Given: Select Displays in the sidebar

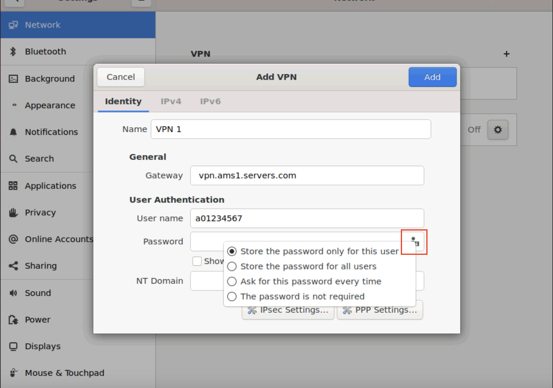Looking at the screenshot, I should [x=78, y=346].
